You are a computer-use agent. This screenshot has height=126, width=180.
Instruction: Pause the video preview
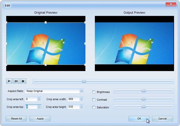(16, 81)
